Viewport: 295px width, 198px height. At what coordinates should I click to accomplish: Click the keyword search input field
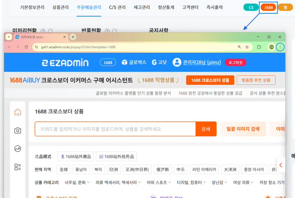pyautogui.click(x=115, y=129)
